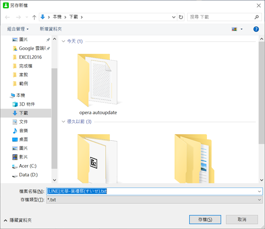Open 完成檔 folder in sidebar
The image size is (265, 229).
pyautogui.click(x=26, y=66)
